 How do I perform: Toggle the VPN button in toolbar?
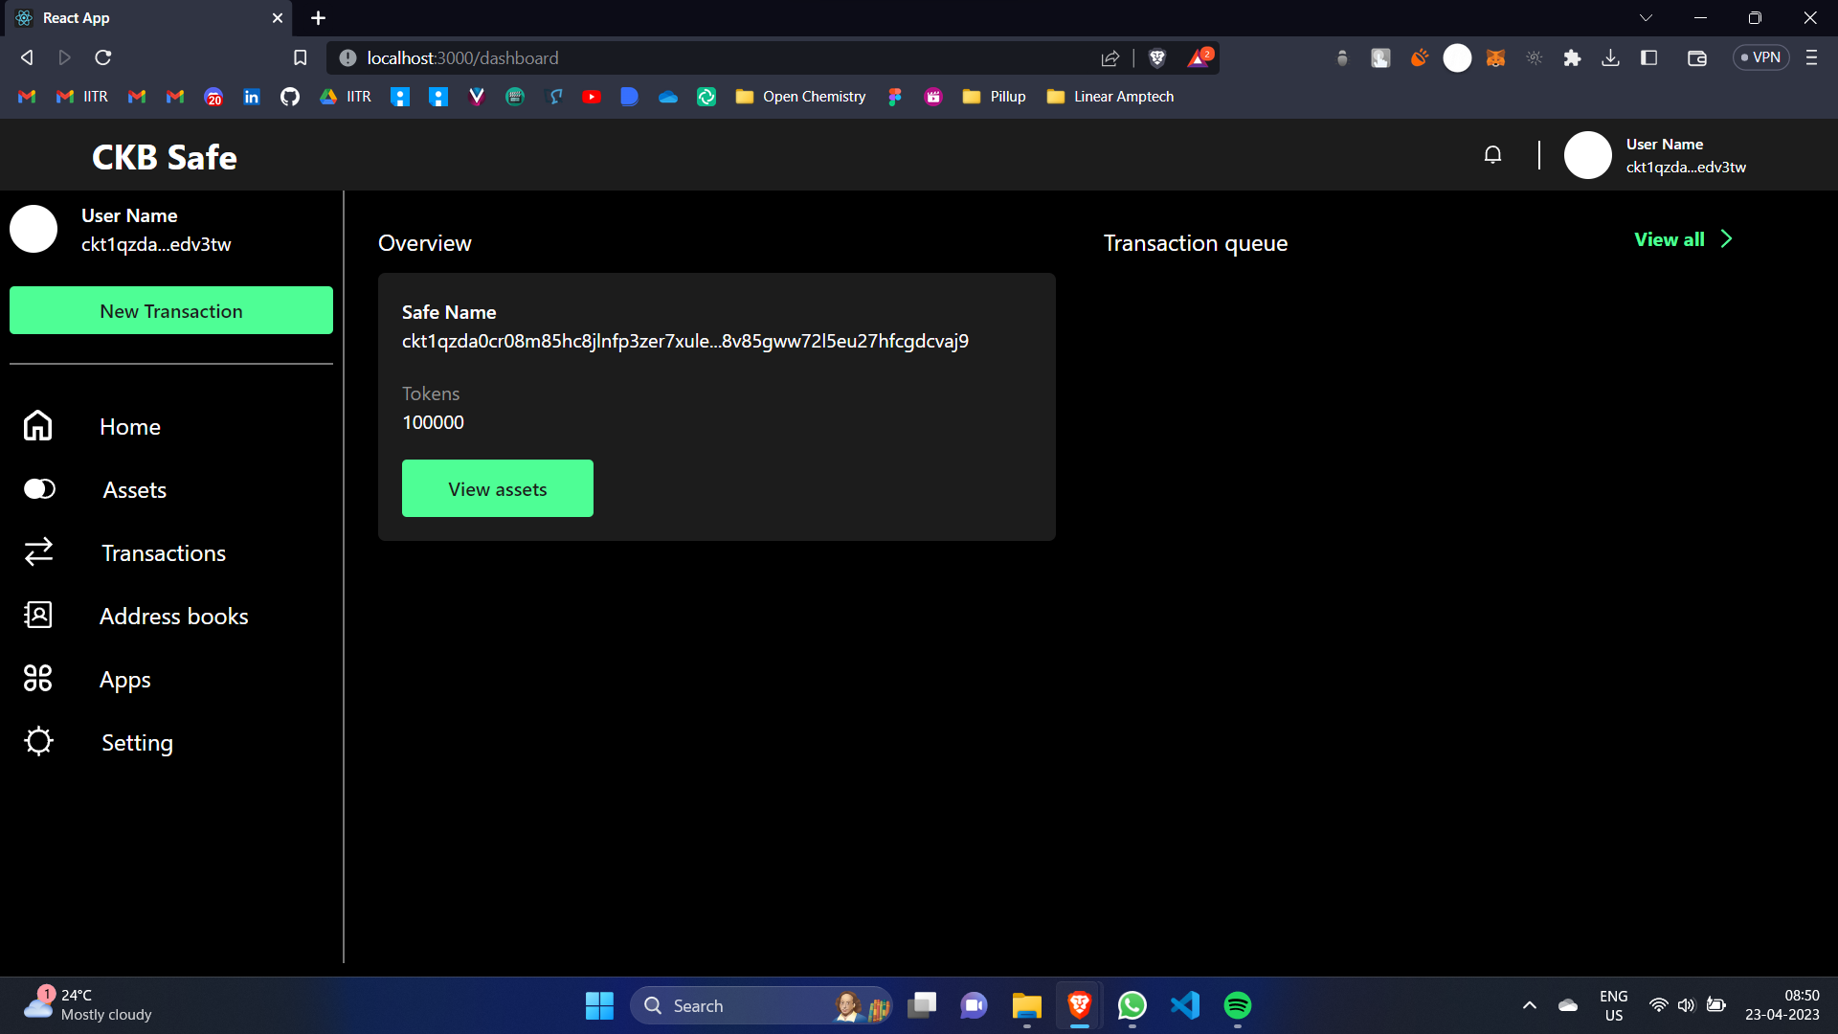coord(1760,57)
